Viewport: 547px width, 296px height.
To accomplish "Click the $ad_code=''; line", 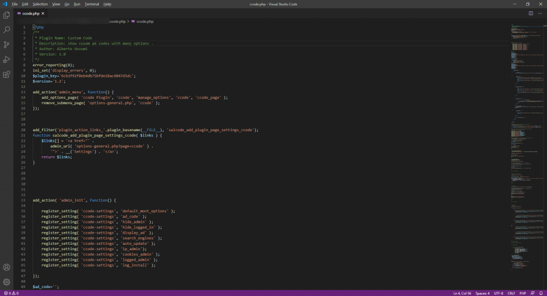I will [46, 287].
